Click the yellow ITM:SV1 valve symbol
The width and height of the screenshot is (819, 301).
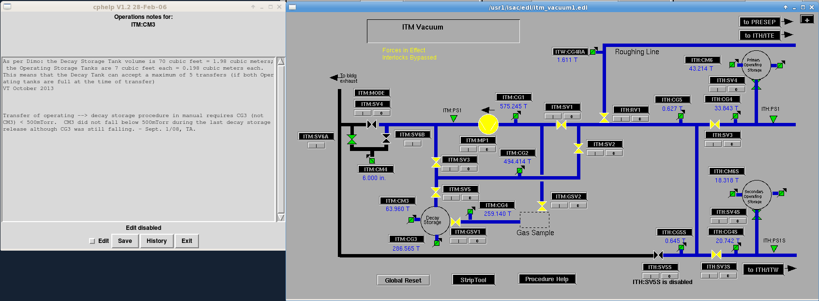tap(561, 125)
